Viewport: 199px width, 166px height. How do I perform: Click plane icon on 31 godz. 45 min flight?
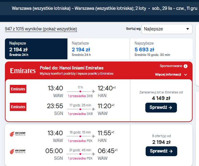pos(94,154)
